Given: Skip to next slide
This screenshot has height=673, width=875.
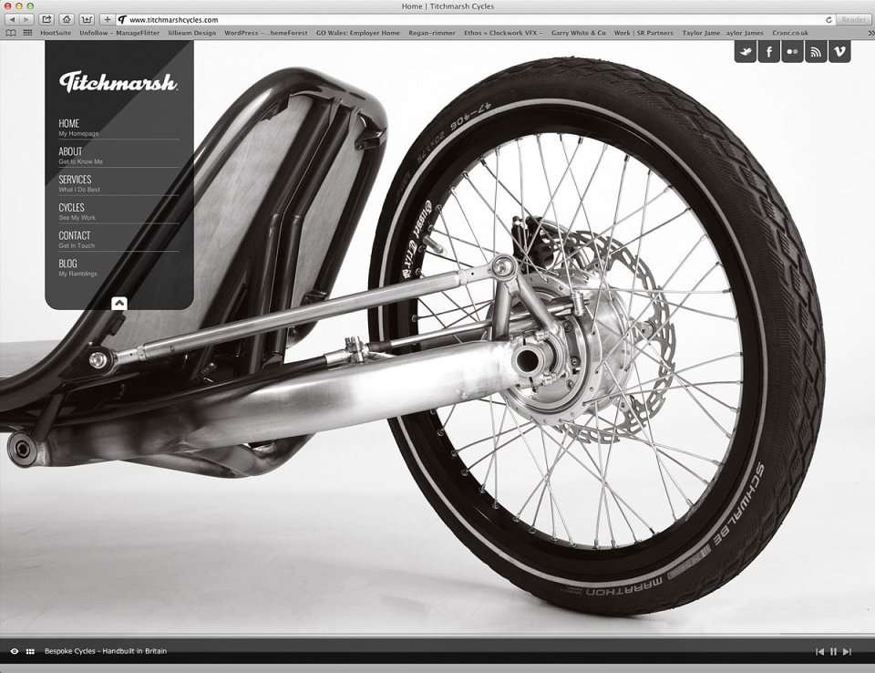Looking at the screenshot, I should pos(847,651).
